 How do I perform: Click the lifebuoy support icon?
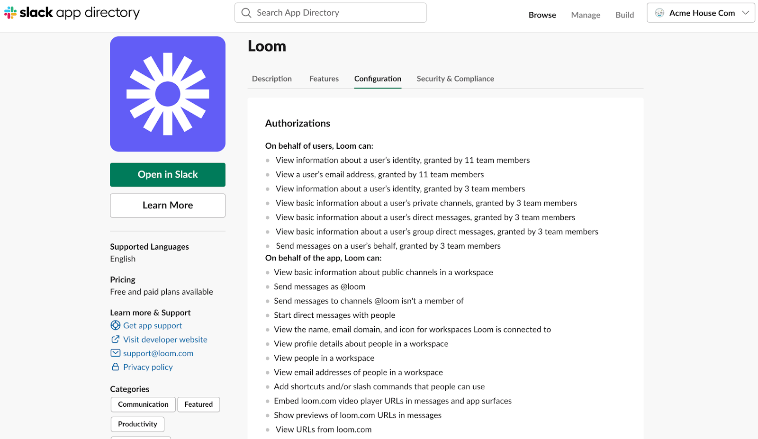[115, 325]
